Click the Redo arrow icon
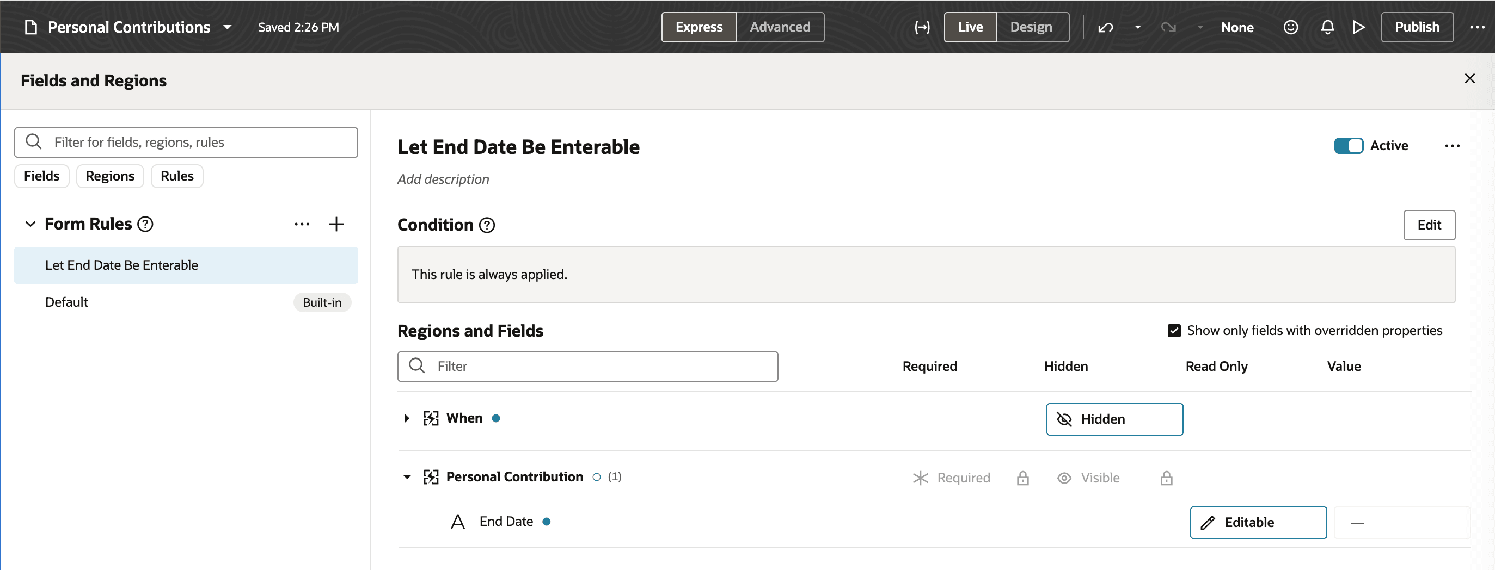1495x570 pixels. click(1168, 27)
